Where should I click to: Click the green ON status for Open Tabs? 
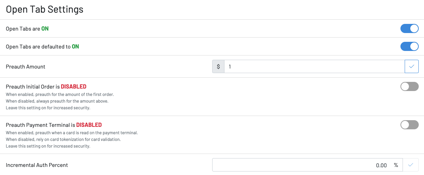(45, 29)
